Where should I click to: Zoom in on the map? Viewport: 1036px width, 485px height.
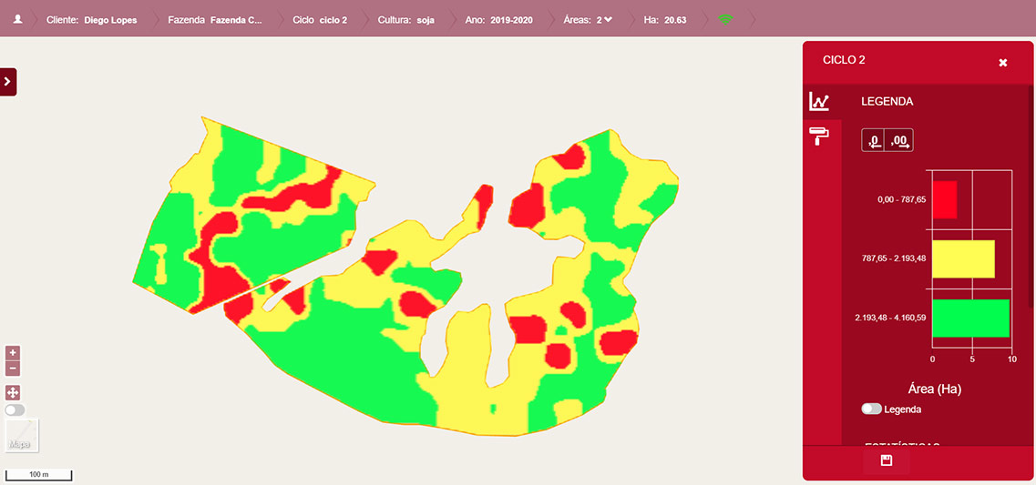point(13,352)
